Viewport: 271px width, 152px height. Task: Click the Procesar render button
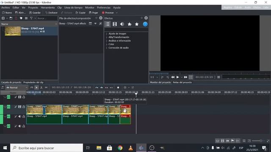[108, 13]
